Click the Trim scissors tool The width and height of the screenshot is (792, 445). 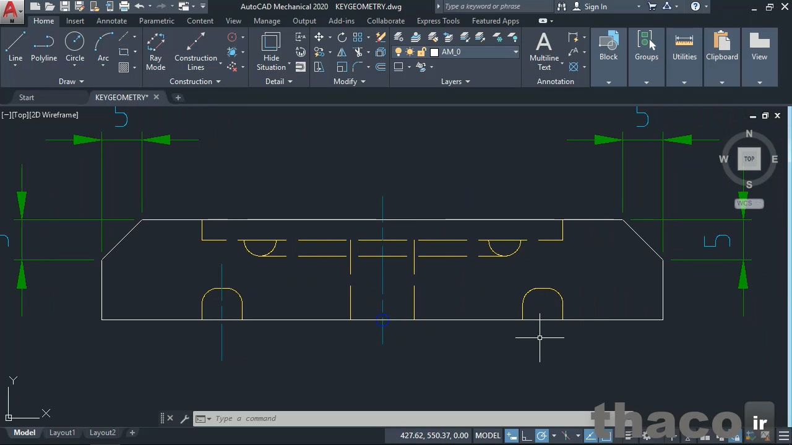pyautogui.click(x=358, y=52)
